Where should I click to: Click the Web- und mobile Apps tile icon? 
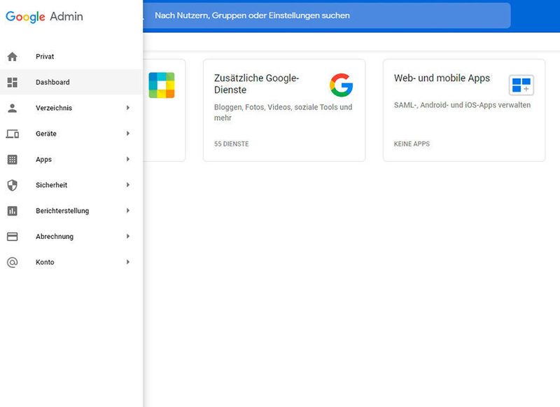coord(521,85)
